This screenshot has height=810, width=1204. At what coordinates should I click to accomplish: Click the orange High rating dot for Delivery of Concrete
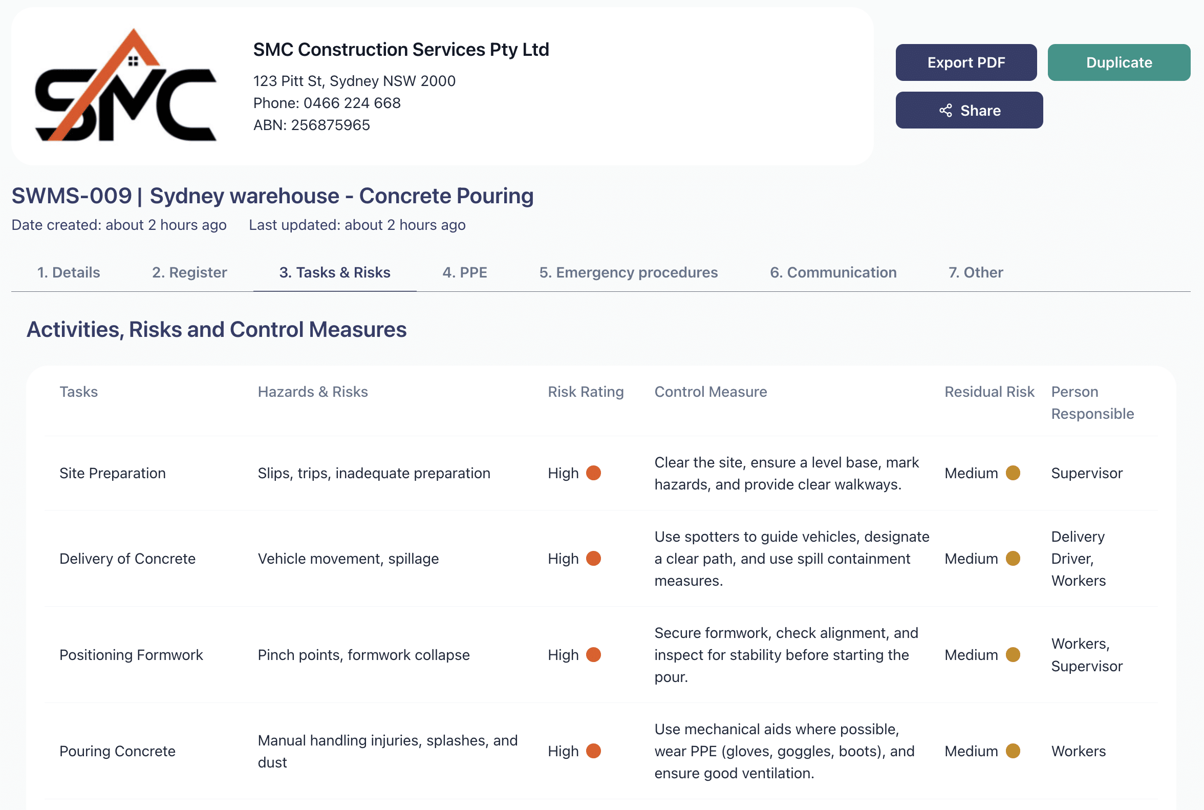pos(594,559)
